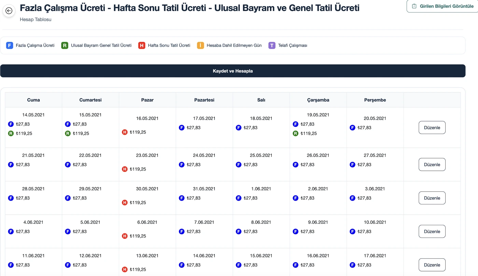Select the date 20.05.2021

point(375,118)
